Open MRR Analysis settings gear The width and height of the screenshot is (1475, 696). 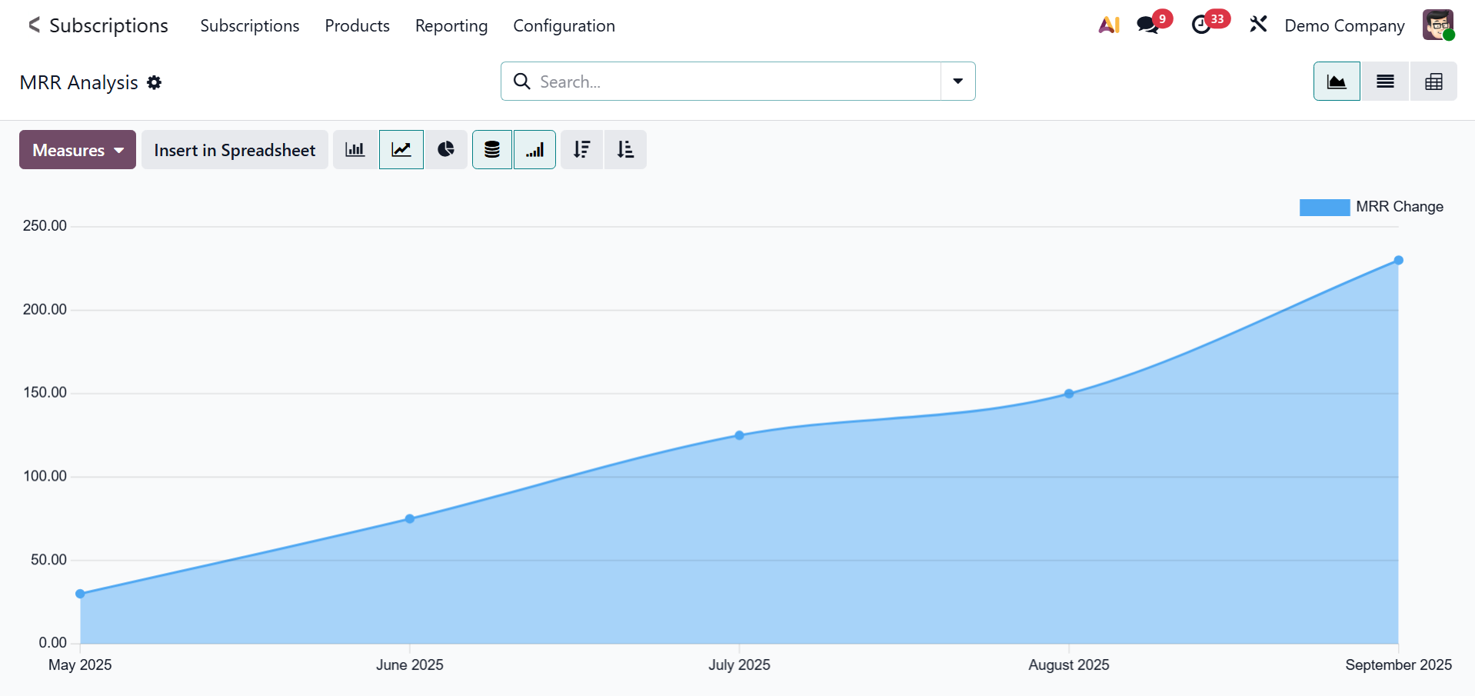[x=155, y=83]
